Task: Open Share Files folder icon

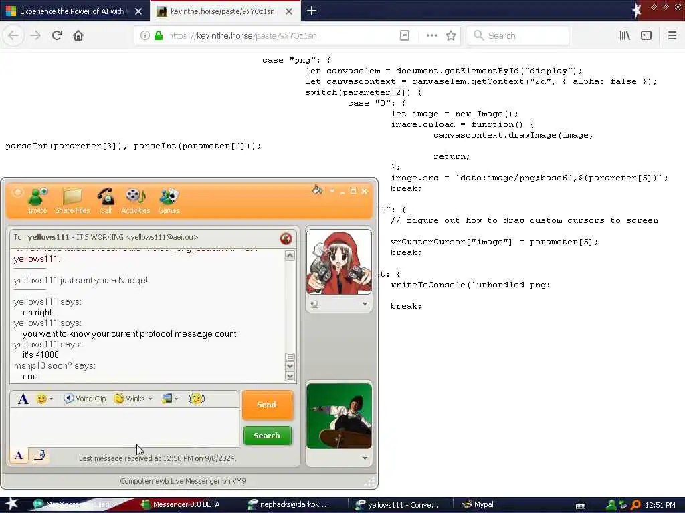Action: (72, 200)
